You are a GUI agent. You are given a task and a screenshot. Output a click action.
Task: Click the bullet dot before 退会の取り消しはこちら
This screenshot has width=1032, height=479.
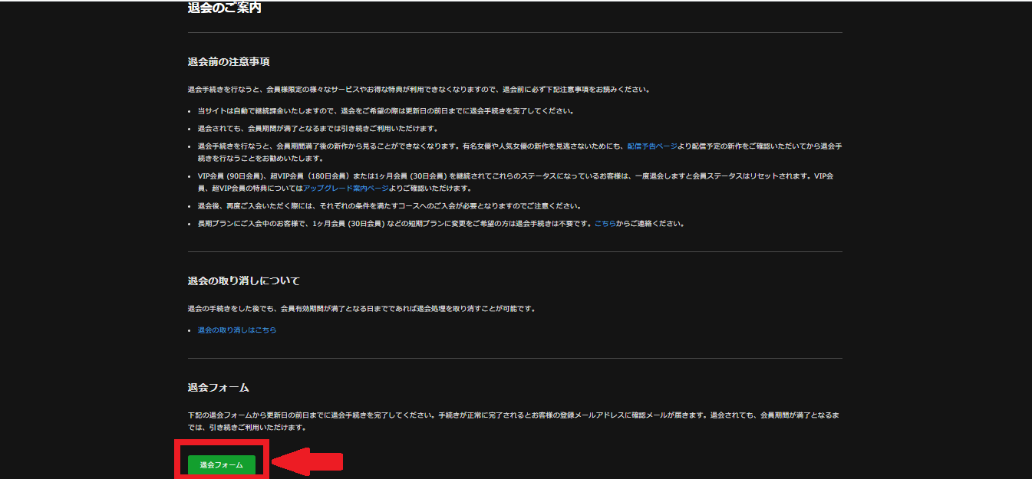pyautogui.click(x=190, y=330)
